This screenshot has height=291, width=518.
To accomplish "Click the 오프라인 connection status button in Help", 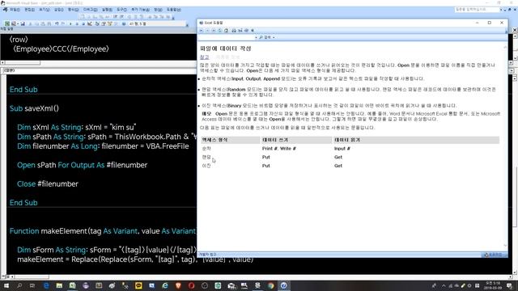I will click(x=494, y=255).
